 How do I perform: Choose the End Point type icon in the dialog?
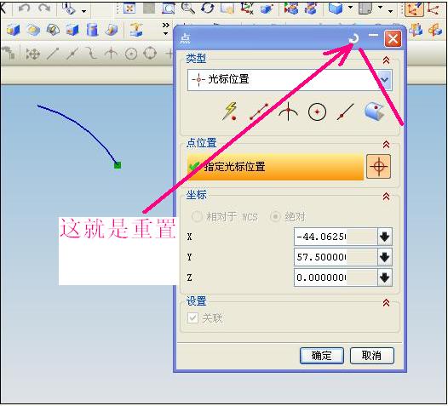tap(259, 112)
